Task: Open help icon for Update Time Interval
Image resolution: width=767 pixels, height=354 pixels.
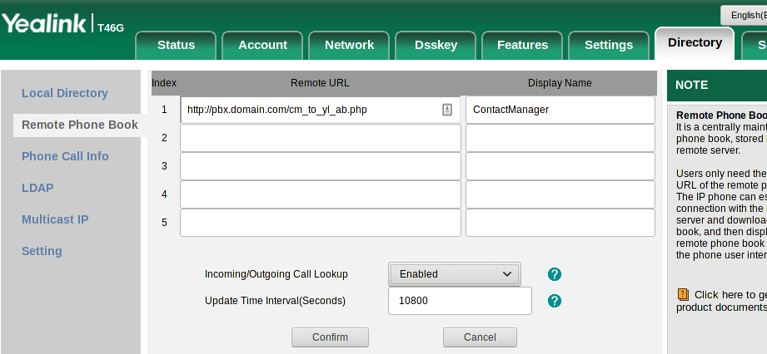Action: [555, 301]
